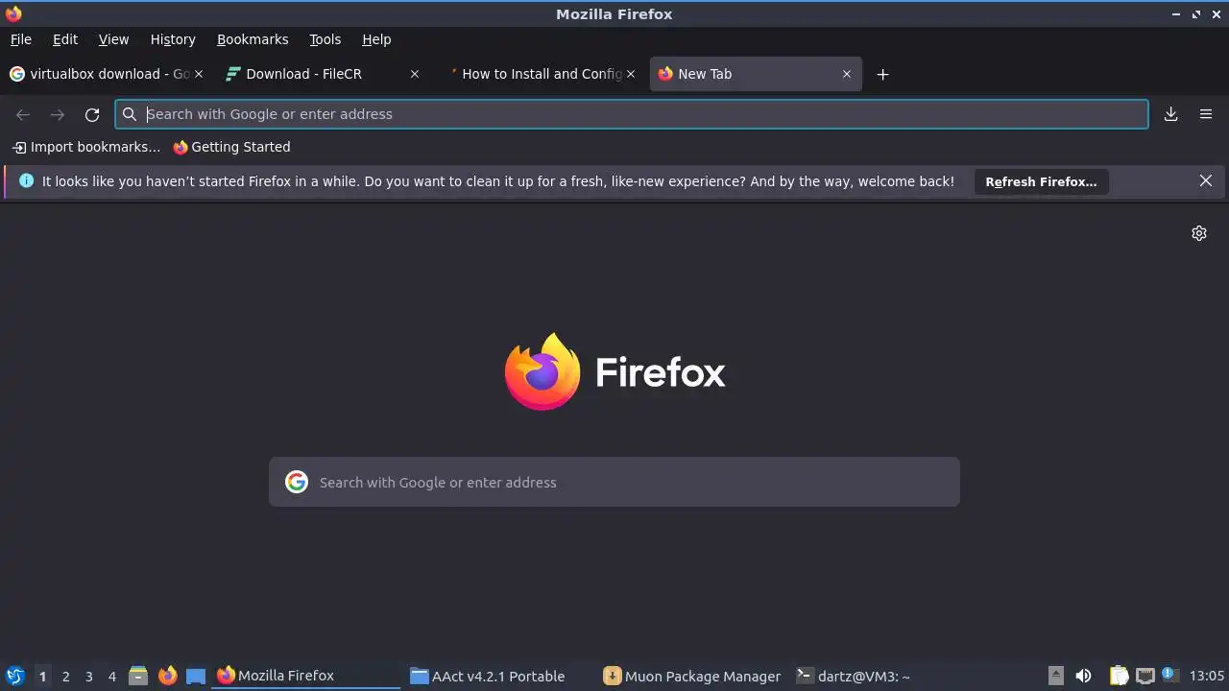Click the update notifier tray icon
This screenshot has height=691, width=1229.
coord(1169,675)
